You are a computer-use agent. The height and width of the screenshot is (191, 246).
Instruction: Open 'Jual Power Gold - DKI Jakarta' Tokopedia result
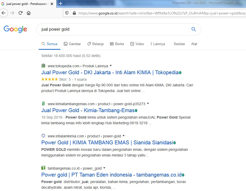pyautogui.click(x=110, y=72)
